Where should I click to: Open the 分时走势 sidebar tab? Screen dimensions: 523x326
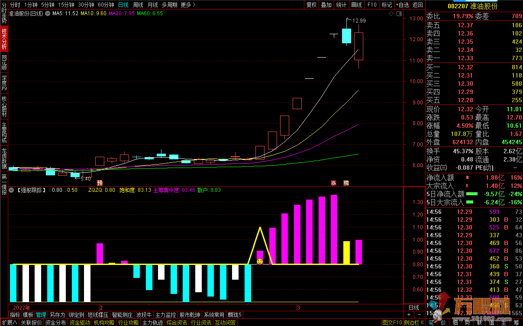click(x=4, y=13)
